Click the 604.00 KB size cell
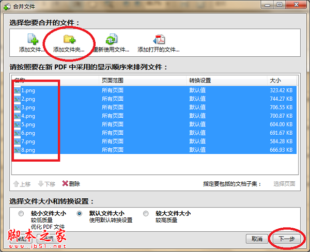Image resolution: width=310 pixels, height=252 pixels. point(281,124)
